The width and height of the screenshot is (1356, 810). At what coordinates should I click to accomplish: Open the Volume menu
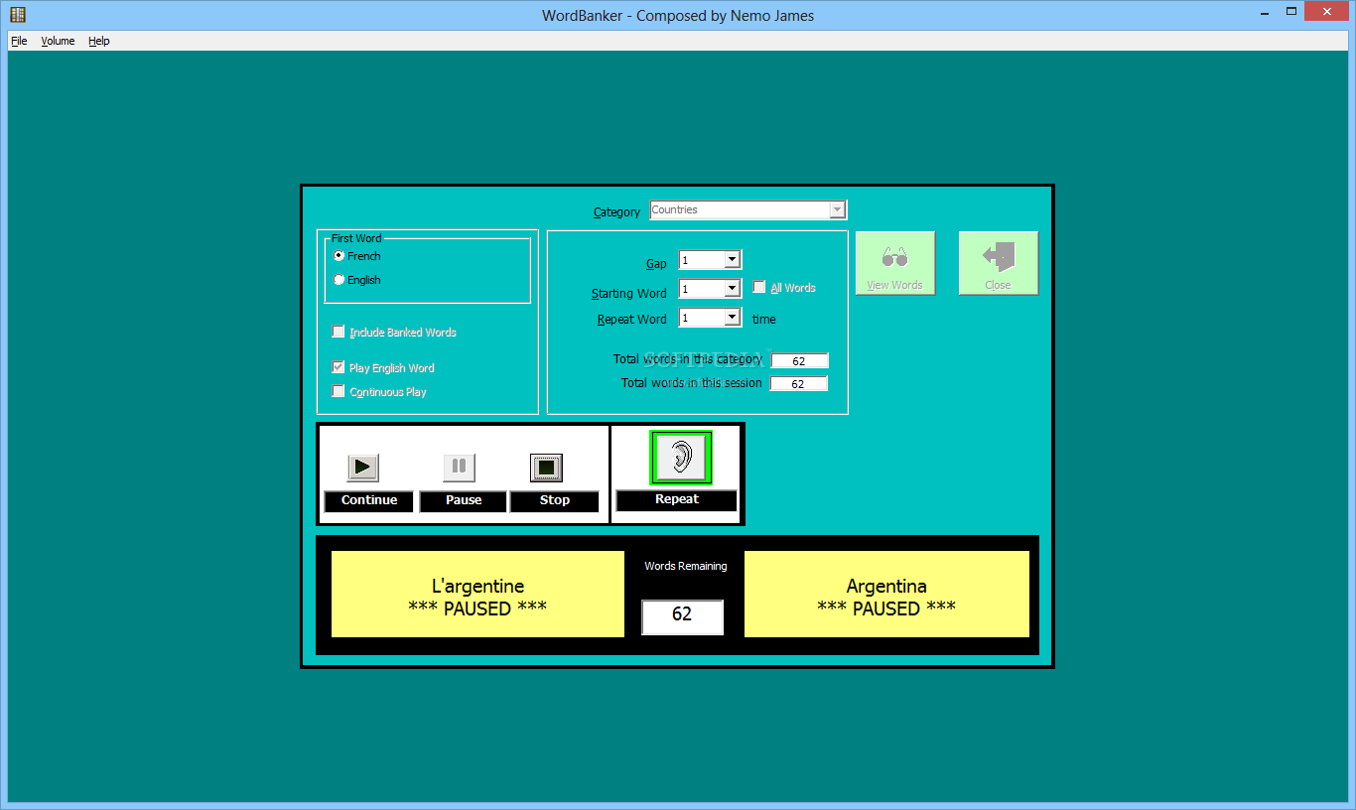58,41
